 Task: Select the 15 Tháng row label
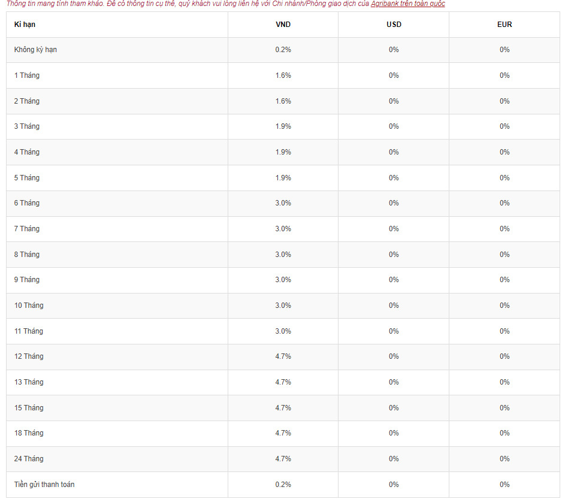pyautogui.click(x=29, y=408)
